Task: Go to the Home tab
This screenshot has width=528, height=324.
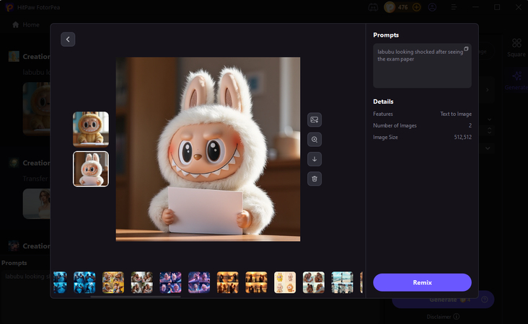Action: pos(26,24)
